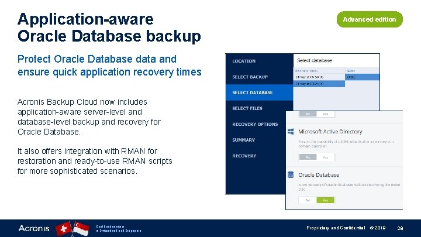This screenshot has width=421, height=237.
Task: Click No on the partially hidden top toggle
Action: pos(308,114)
